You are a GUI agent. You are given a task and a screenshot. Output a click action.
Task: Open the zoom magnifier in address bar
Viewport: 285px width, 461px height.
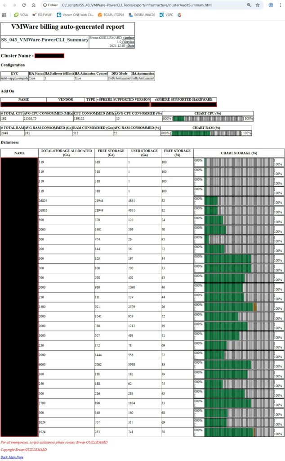coord(249,5)
